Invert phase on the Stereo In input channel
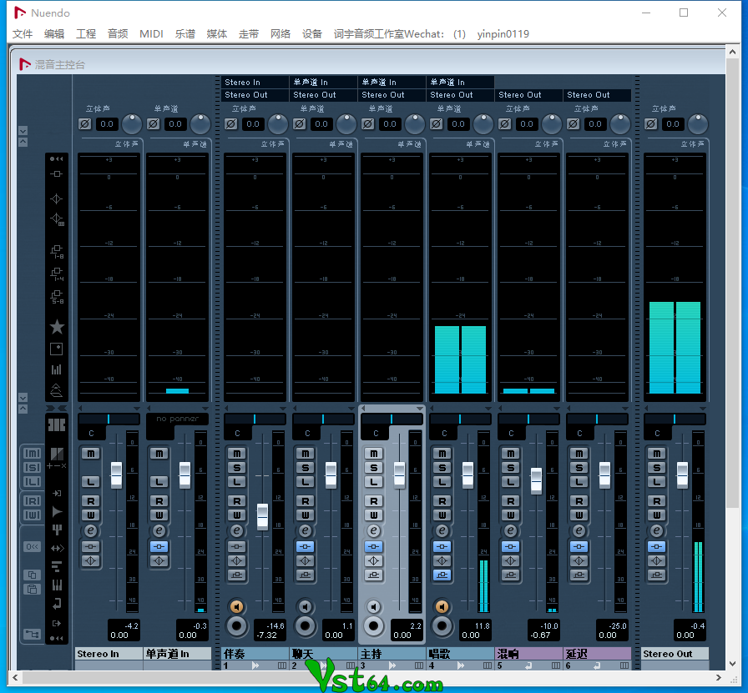Viewport: 748px width, 693px height. coord(85,124)
